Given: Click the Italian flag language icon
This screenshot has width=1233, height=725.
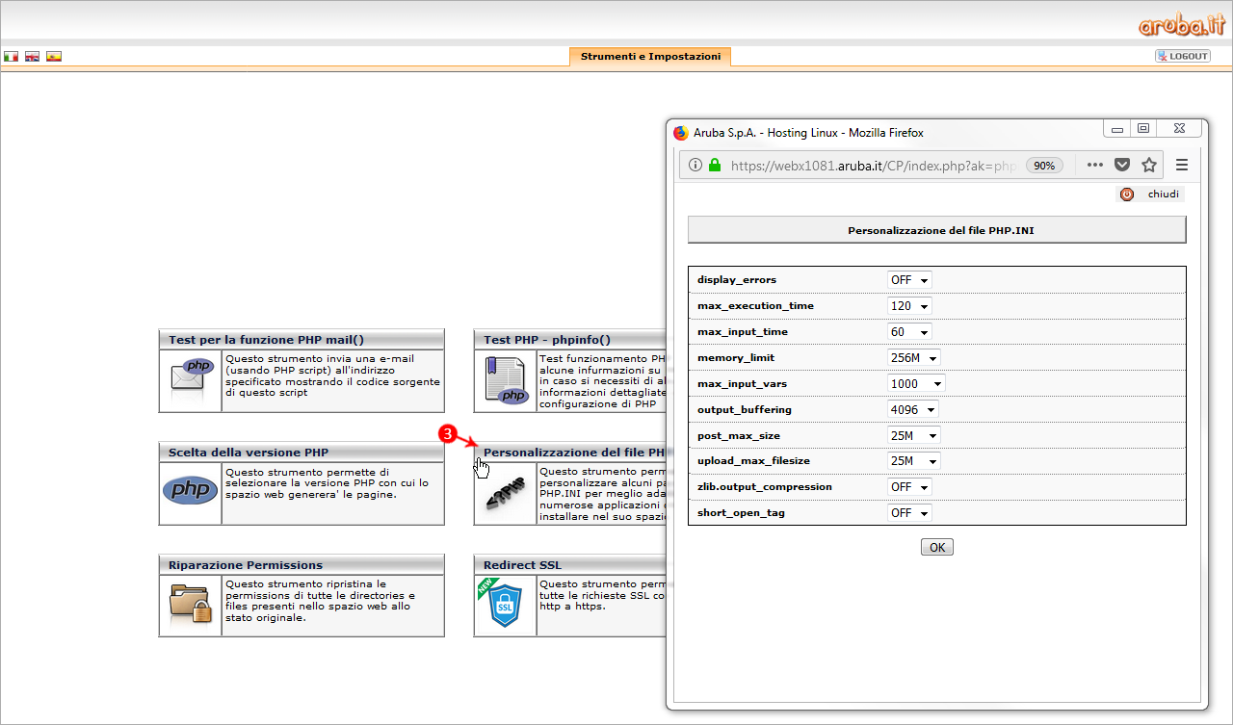Looking at the screenshot, I should (x=12, y=57).
